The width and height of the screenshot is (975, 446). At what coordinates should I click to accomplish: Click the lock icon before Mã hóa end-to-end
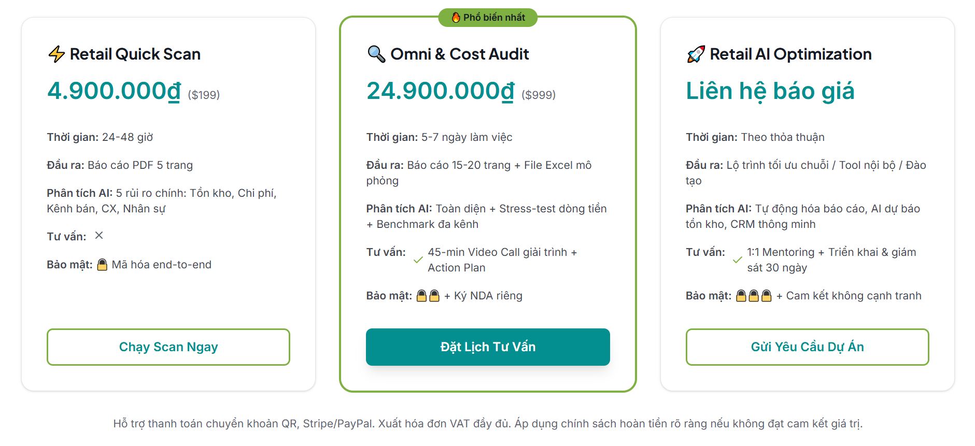coord(102,265)
